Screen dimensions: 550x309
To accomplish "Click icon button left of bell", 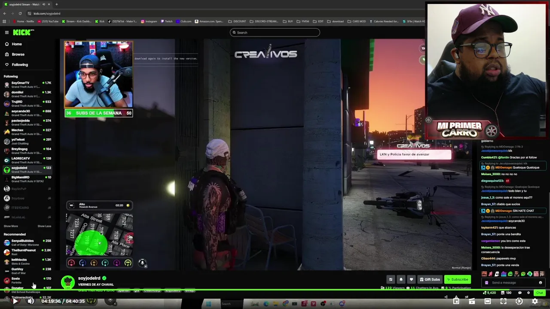I will 391,279.
